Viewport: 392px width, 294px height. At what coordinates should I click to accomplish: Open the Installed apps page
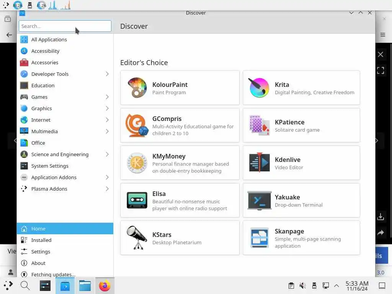(x=65, y=240)
